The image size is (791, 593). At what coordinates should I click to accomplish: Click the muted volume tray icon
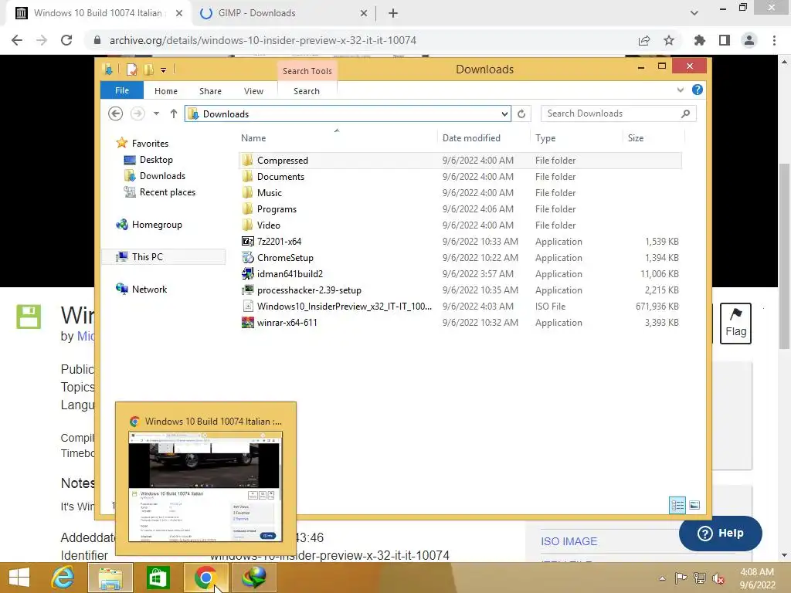click(718, 578)
